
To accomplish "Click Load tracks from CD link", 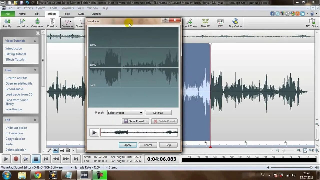I will 19,94.
